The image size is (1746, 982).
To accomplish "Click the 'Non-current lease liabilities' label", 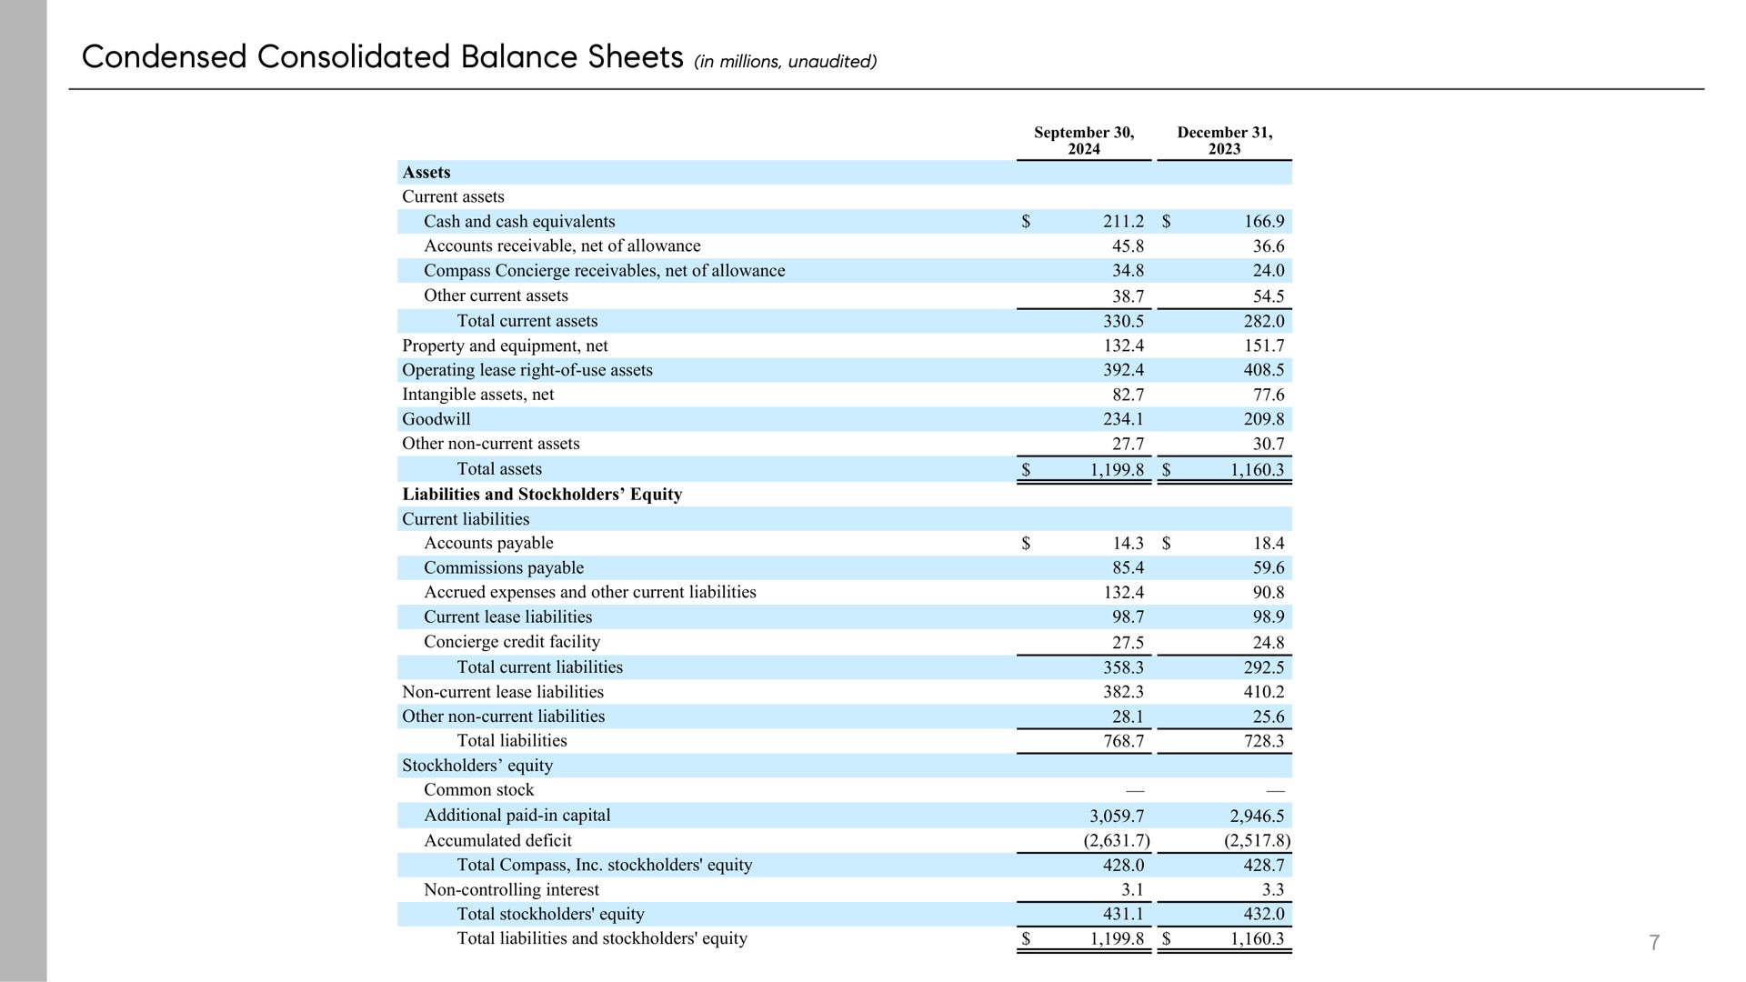I will point(503,692).
